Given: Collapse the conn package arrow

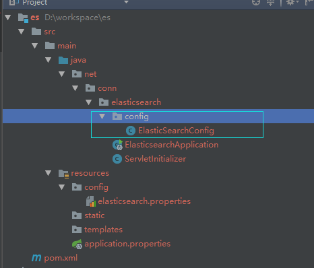Looking at the screenshot, I should pyautogui.click(x=75, y=88).
